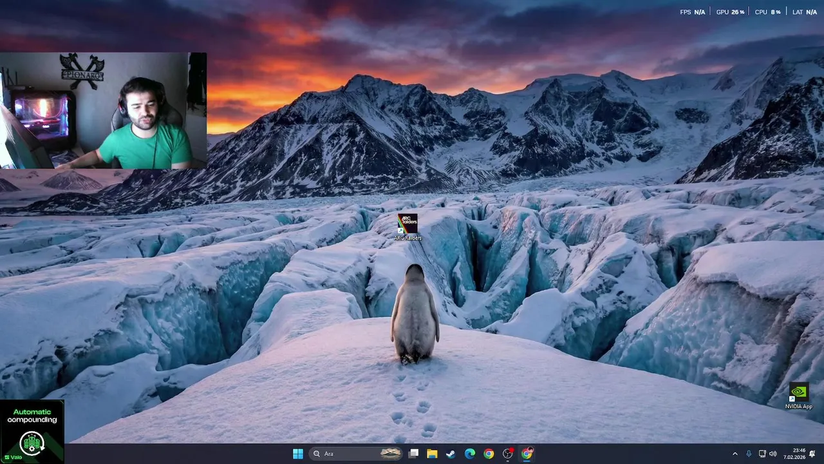This screenshot has width=824, height=464.
Task: Click the GPU 26% overlay statistic
Action: point(730,12)
